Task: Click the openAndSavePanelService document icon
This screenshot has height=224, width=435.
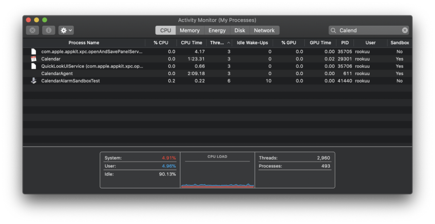Action: tap(34, 51)
